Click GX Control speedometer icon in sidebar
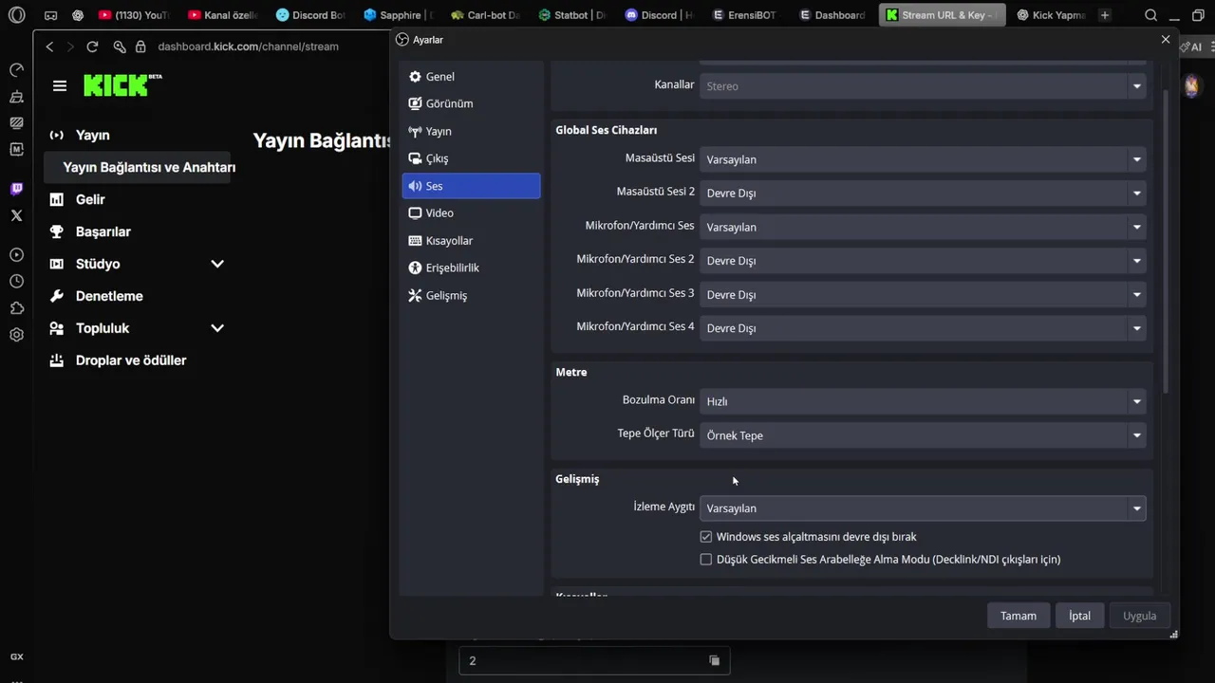Screen dimensions: 1215x683 pos(16,69)
